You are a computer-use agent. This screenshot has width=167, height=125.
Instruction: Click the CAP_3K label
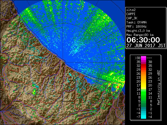click(132, 18)
